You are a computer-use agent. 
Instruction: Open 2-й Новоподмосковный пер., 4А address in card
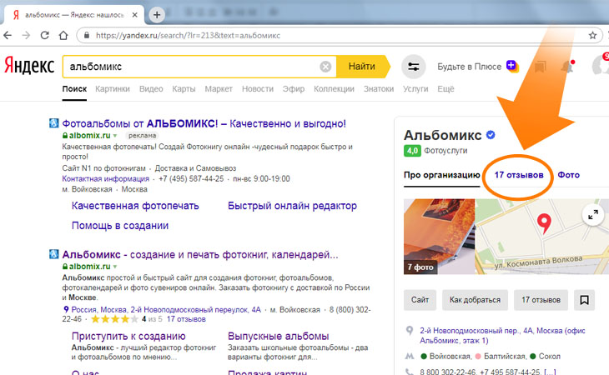pos(502,336)
